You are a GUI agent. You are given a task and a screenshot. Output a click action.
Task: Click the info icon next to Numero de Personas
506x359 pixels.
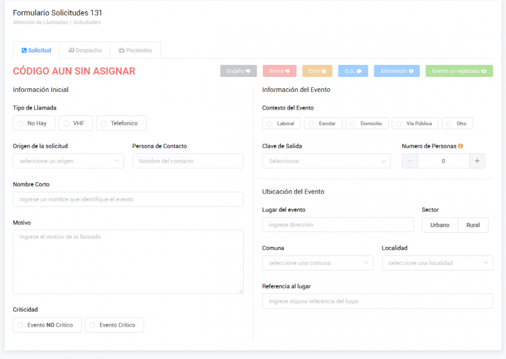coord(460,146)
